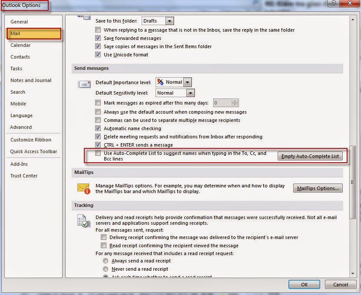Toggle Automatic name checking
Image resolution: width=361 pixels, height=295 pixels.
coord(98,128)
